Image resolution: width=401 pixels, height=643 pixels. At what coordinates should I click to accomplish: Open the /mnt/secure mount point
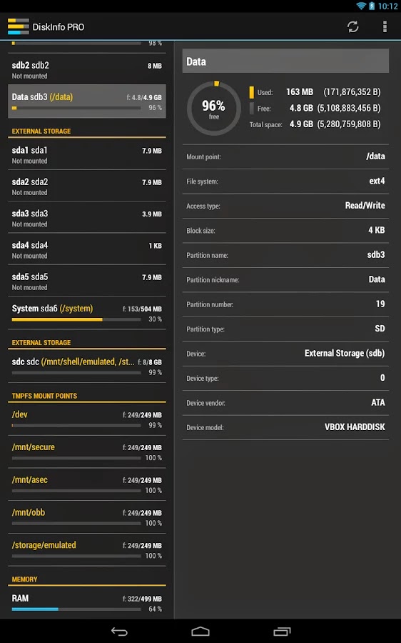(87, 452)
